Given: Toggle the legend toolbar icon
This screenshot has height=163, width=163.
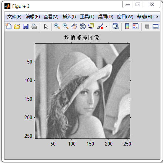Looking at the screenshot, I should pyautogui.click(x=135, y=26).
